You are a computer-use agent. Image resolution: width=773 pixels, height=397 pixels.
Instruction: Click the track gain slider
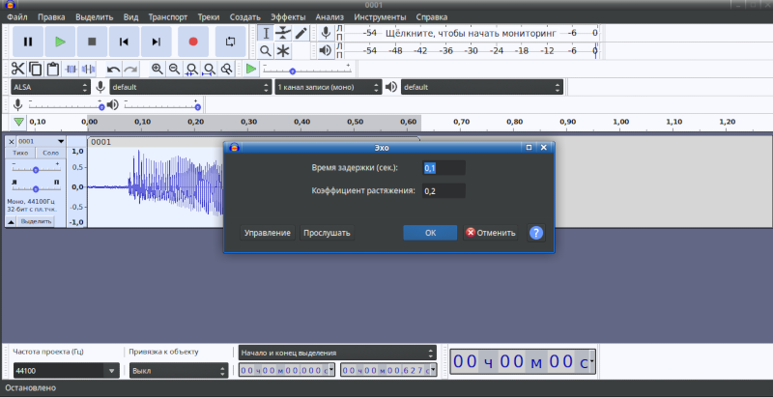pos(36,169)
